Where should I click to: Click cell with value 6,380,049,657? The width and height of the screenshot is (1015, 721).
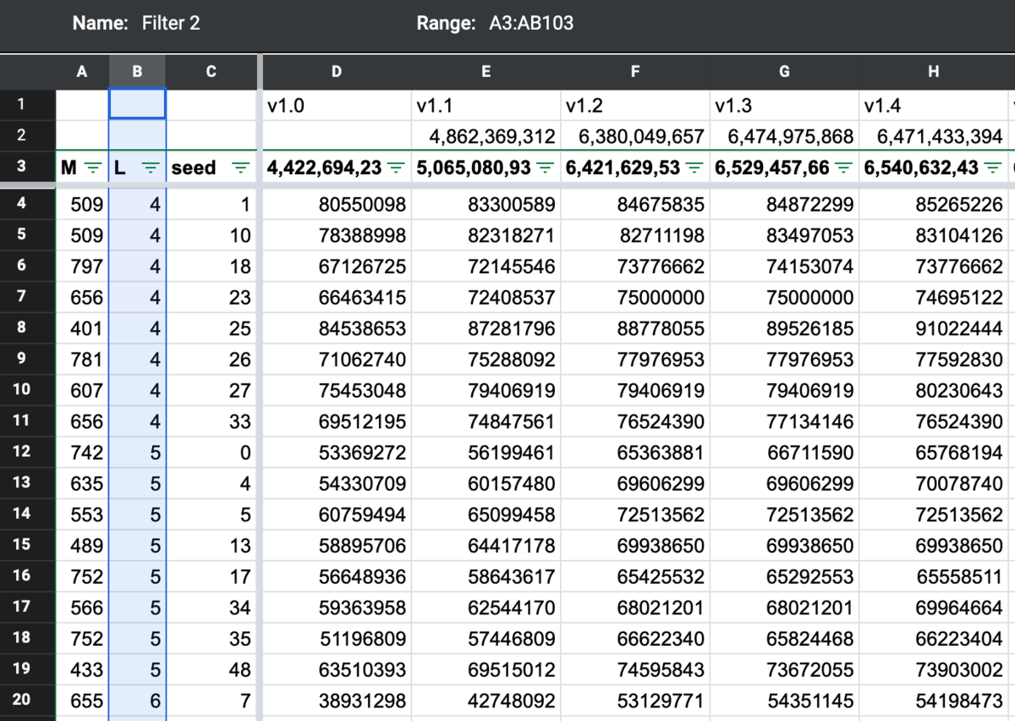tap(635, 136)
